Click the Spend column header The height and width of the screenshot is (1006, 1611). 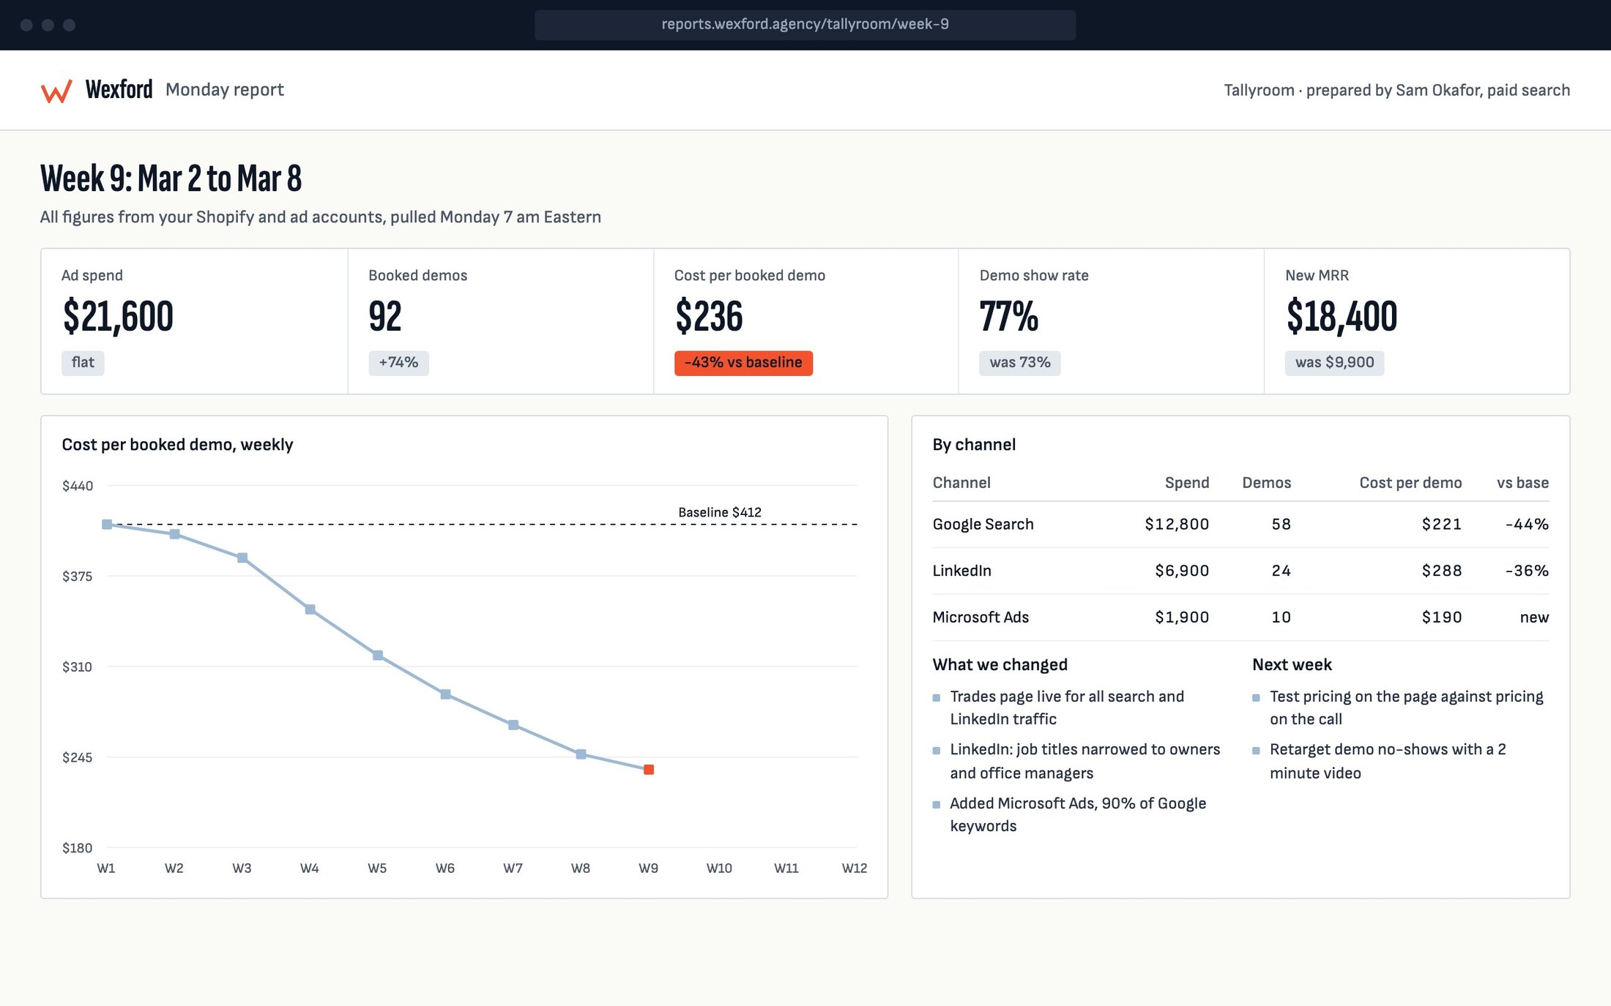(x=1187, y=483)
